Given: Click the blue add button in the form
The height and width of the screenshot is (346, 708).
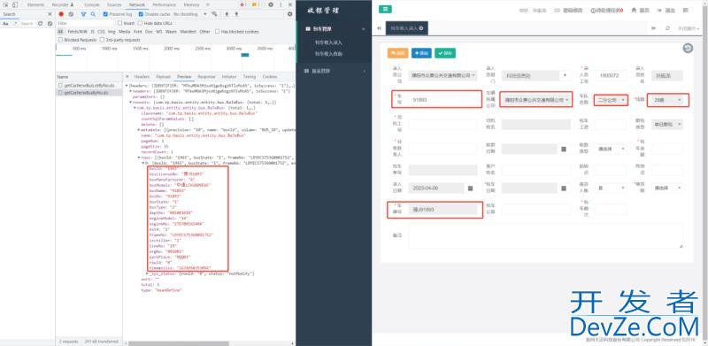Looking at the screenshot, I should point(421,53).
